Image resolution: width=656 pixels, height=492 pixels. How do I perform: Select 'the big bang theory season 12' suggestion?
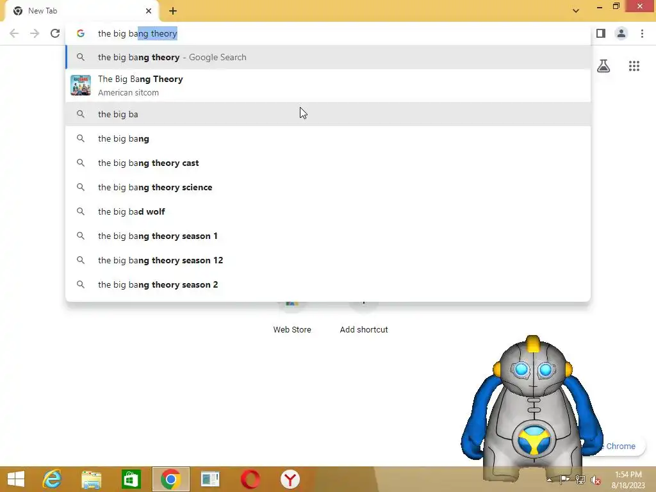click(328, 260)
